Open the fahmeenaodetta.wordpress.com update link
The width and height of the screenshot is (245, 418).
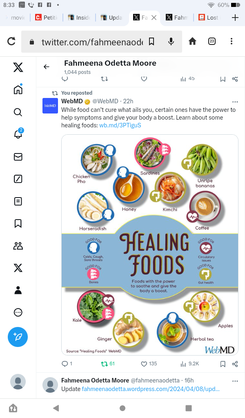(151, 389)
